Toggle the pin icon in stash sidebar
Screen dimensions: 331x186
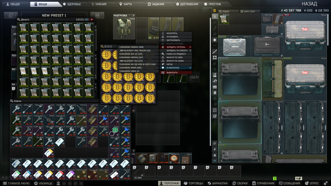tap(214, 149)
